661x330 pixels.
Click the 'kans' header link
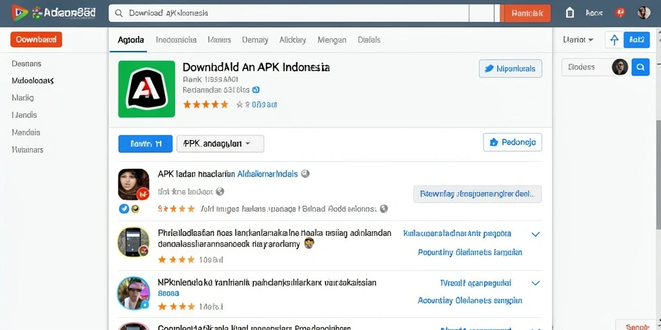594,14
